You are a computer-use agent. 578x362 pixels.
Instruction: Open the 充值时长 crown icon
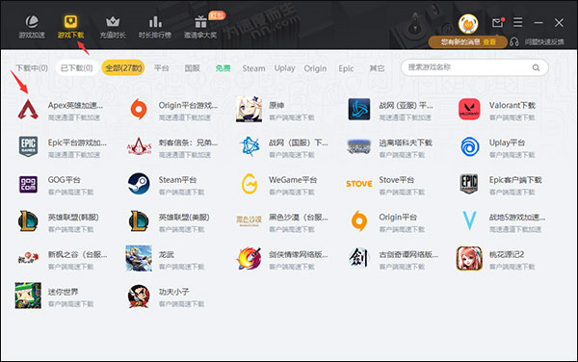coord(113,22)
